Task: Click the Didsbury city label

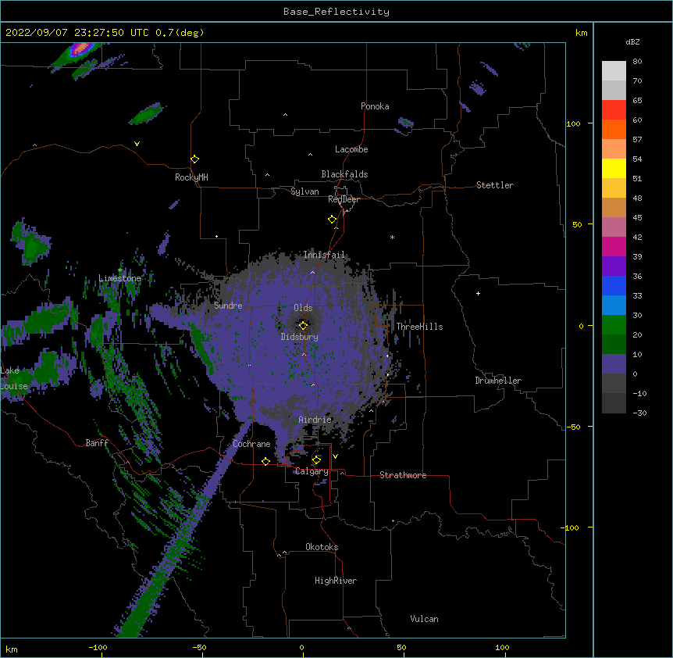Action: (x=300, y=337)
